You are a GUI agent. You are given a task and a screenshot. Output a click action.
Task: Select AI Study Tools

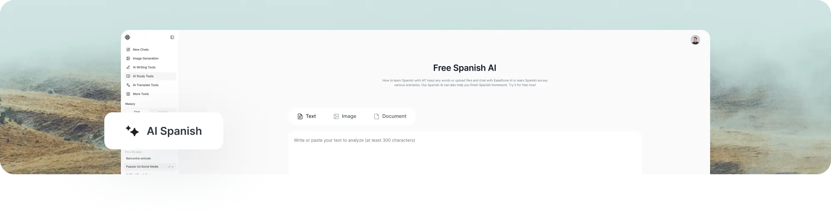(x=150, y=76)
